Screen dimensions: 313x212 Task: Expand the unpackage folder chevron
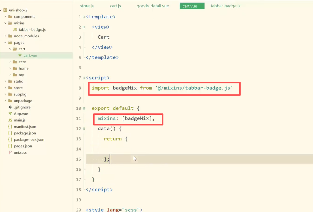click(x=5, y=101)
